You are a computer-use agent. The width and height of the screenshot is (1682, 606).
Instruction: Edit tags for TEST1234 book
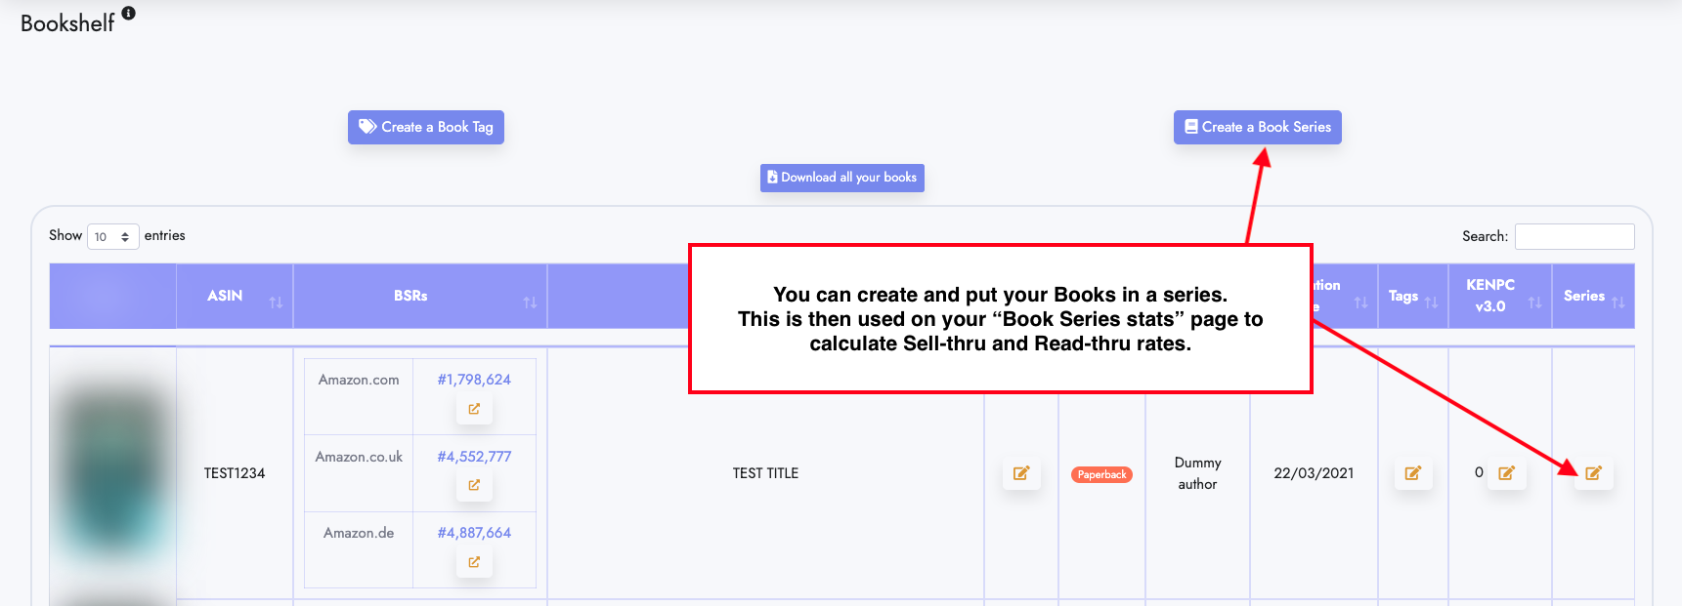click(1412, 473)
